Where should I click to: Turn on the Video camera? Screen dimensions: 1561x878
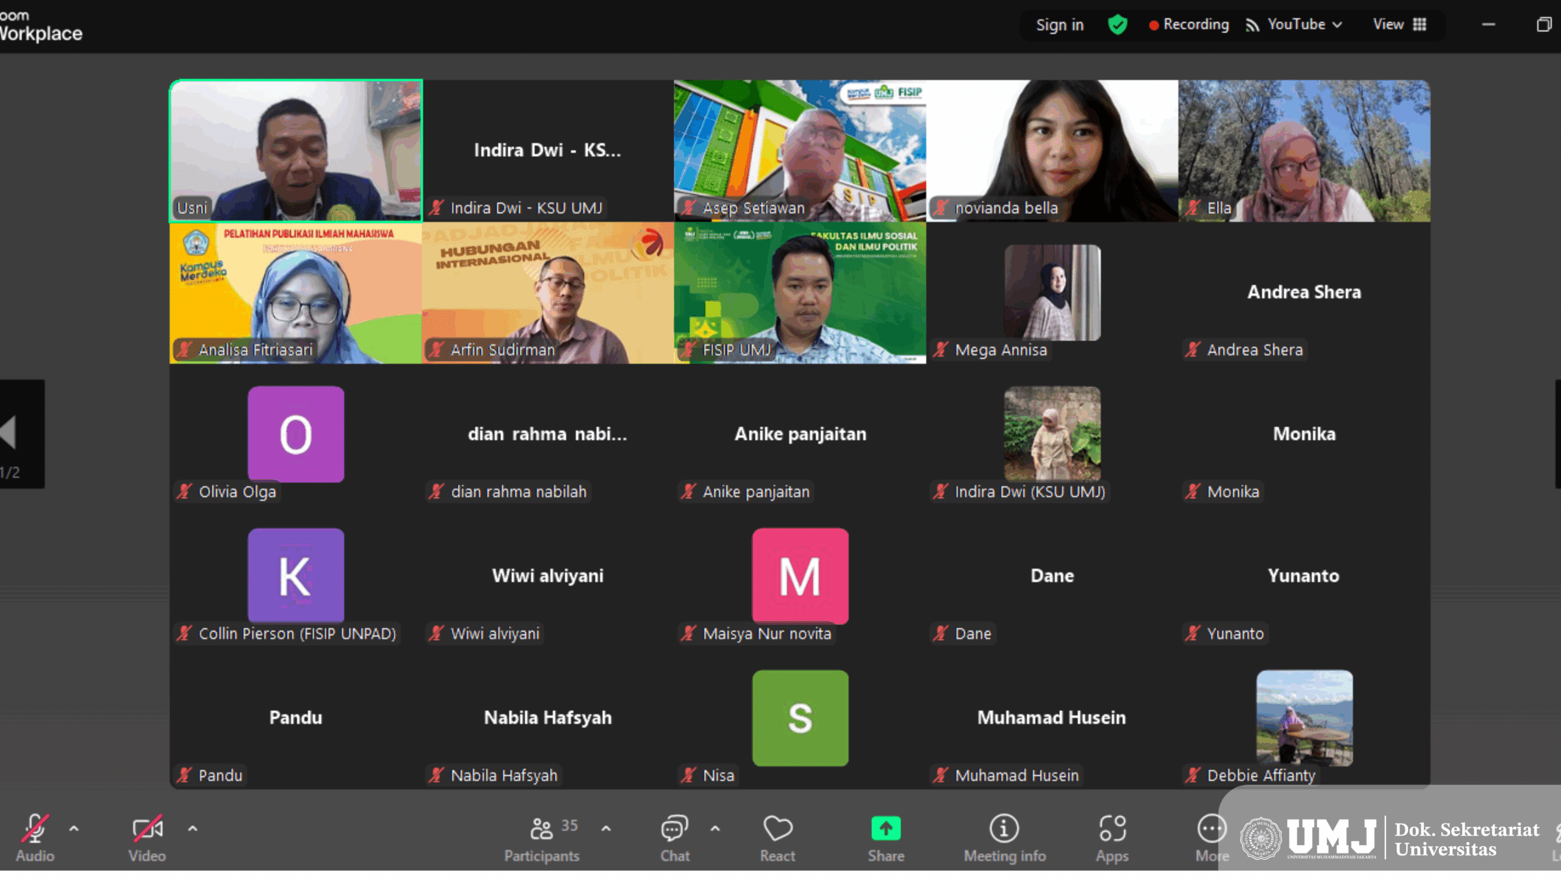147,829
